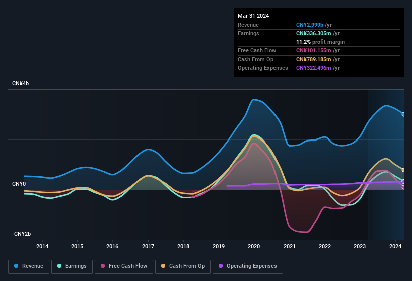Screen dimensions: 412x281
Task: Click the CN¥4b y-axis label
Action: click(21, 83)
